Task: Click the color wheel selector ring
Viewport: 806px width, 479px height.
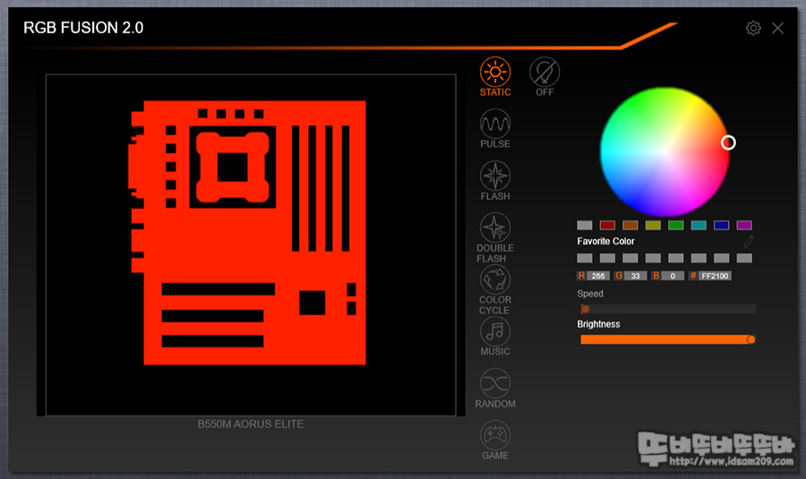Action: 728,142
